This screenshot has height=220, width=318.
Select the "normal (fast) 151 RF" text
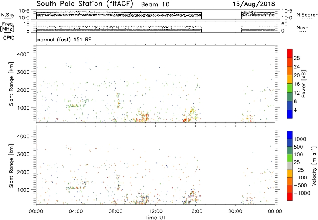point(64,39)
